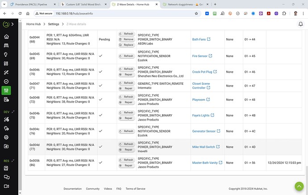308x195 pixels.
Task: Open the Bath Fans device link
Action: [x=201, y=39]
